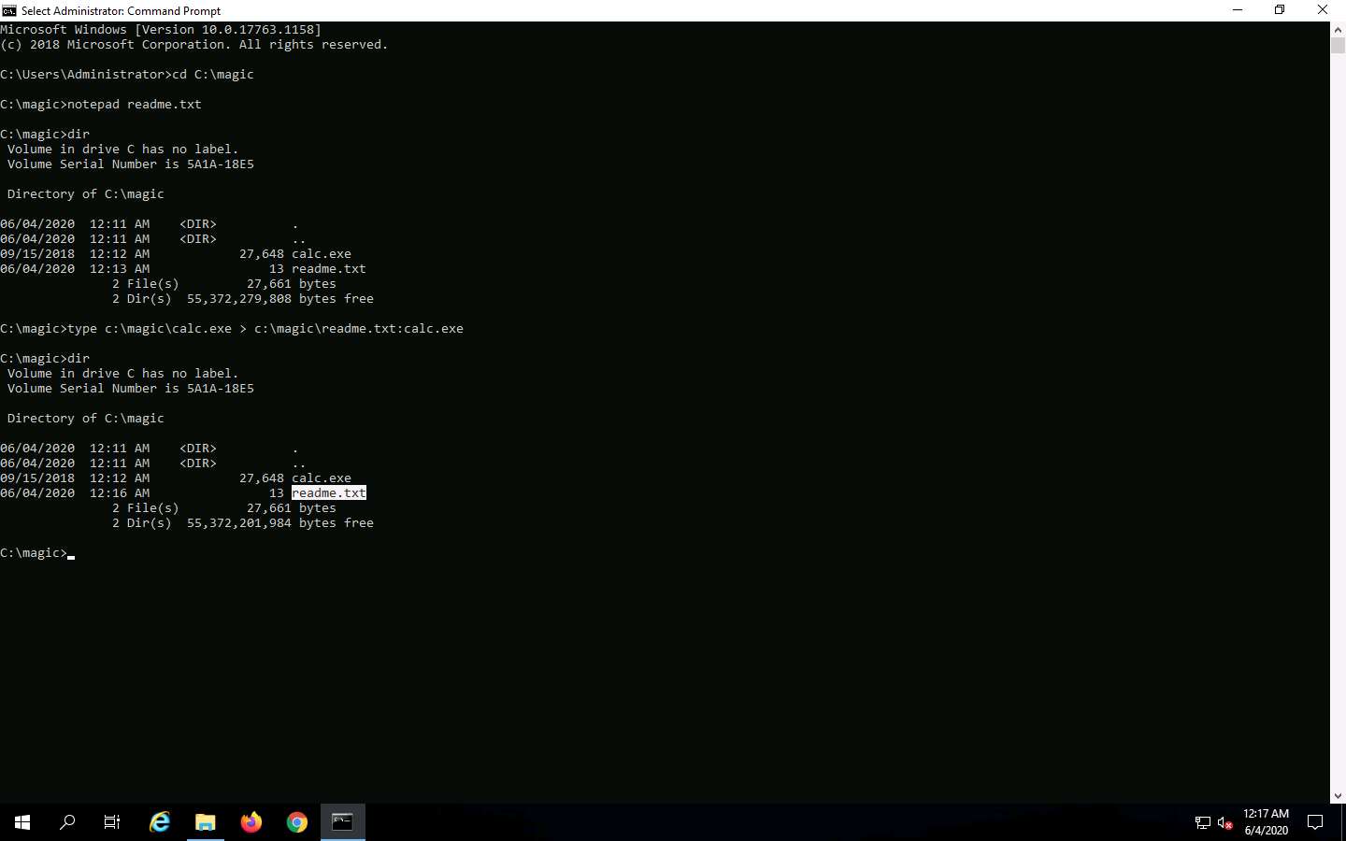This screenshot has width=1346, height=841.
Task: Click first 'Volume Serial Number is 5A1A-18E5' line
Action: [x=131, y=164]
